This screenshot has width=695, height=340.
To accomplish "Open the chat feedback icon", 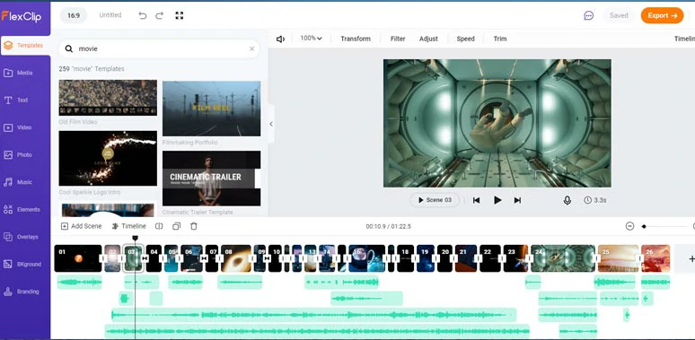I will (589, 15).
